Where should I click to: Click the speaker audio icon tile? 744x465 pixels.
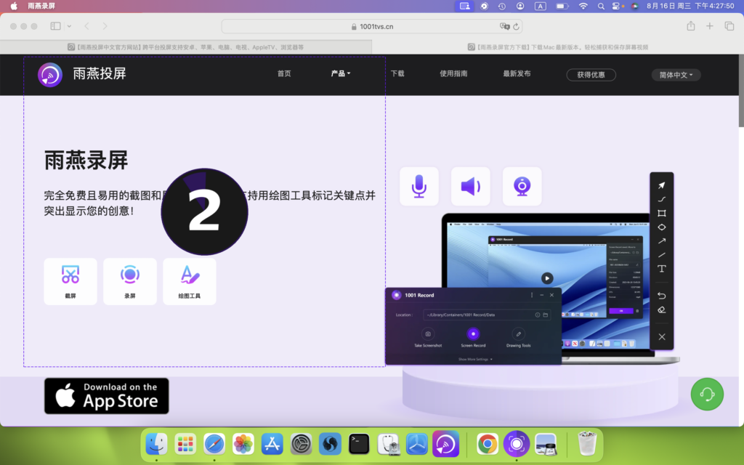tap(470, 186)
